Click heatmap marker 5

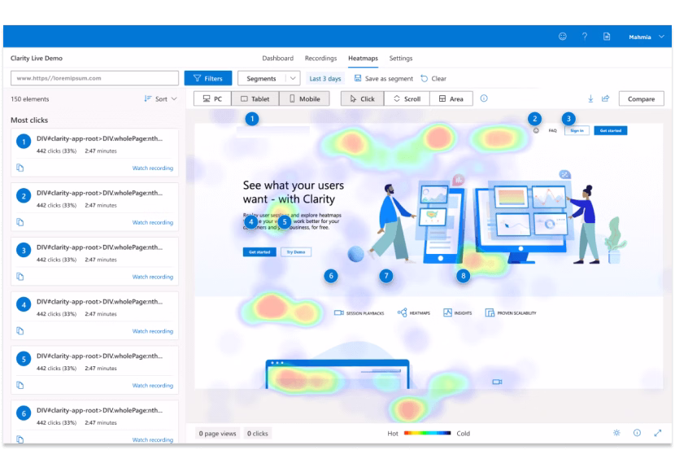(x=284, y=222)
